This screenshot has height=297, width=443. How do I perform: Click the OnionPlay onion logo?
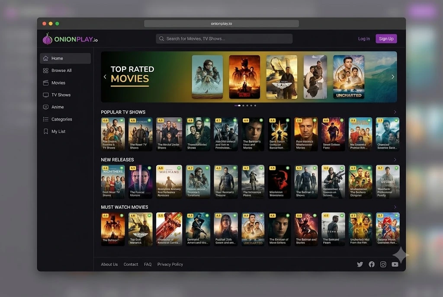[48, 38]
